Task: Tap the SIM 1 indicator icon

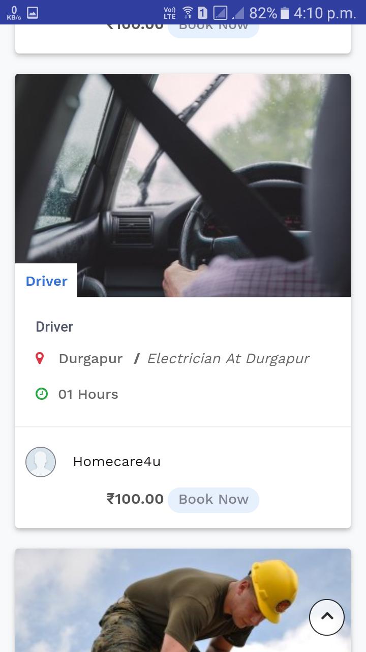Action: point(202,13)
